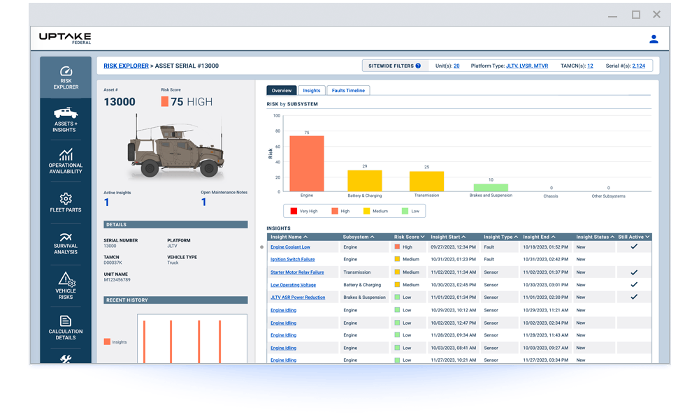Click the Brakes and Suspension chart bar
The width and height of the screenshot is (699, 419).
tap(491, 187)
